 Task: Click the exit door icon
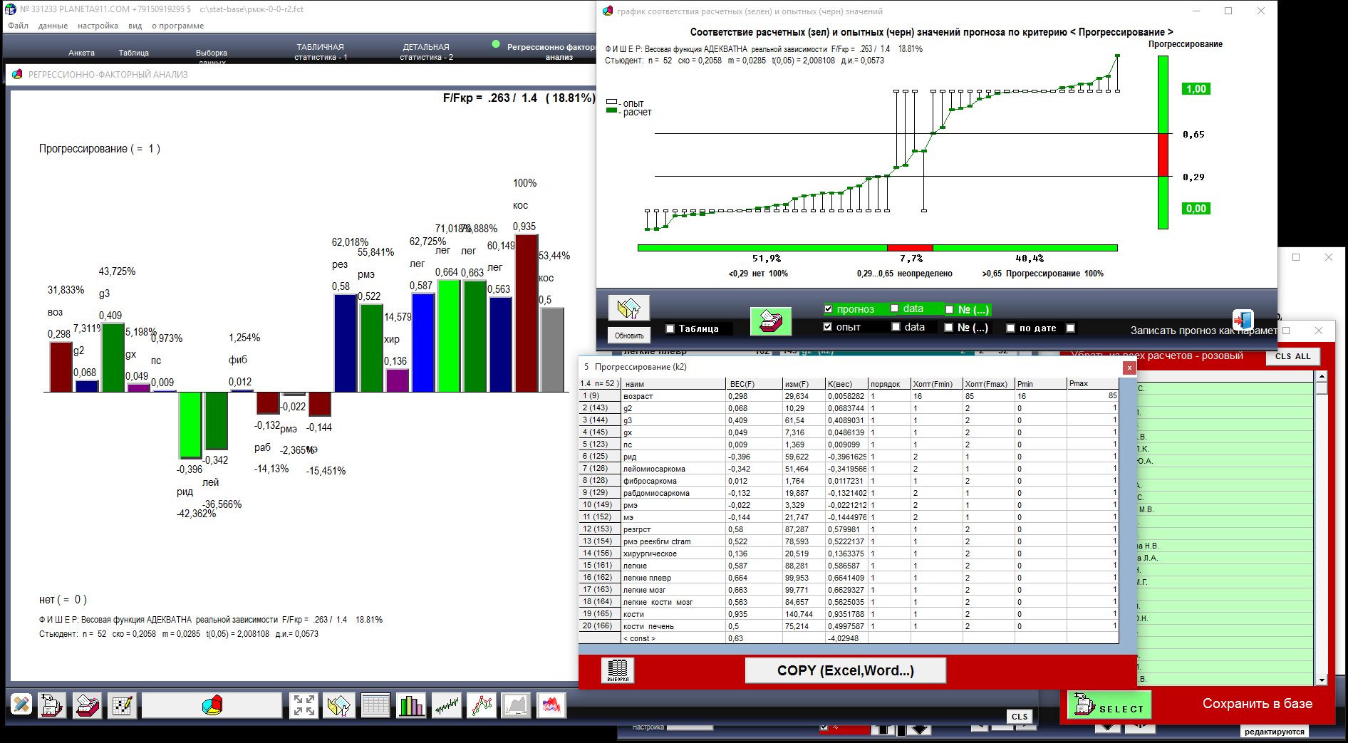[x=1243, y=318]
